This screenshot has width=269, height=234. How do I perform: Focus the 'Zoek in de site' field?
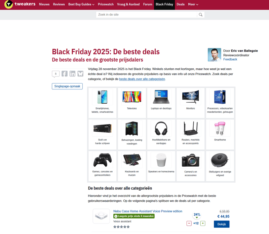point(146,15)
